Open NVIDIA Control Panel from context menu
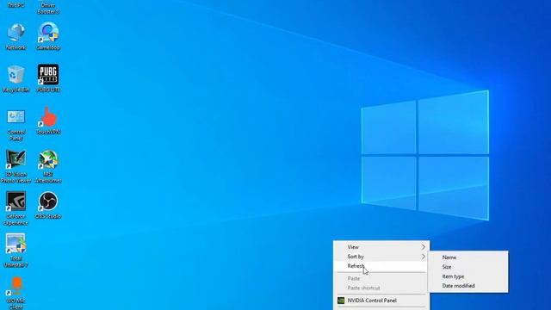 (381, 301)
